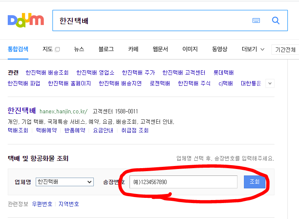This screenshot has height=219, width=299.
Task: Open the 블로그 tab
Action: pos(106,49)
